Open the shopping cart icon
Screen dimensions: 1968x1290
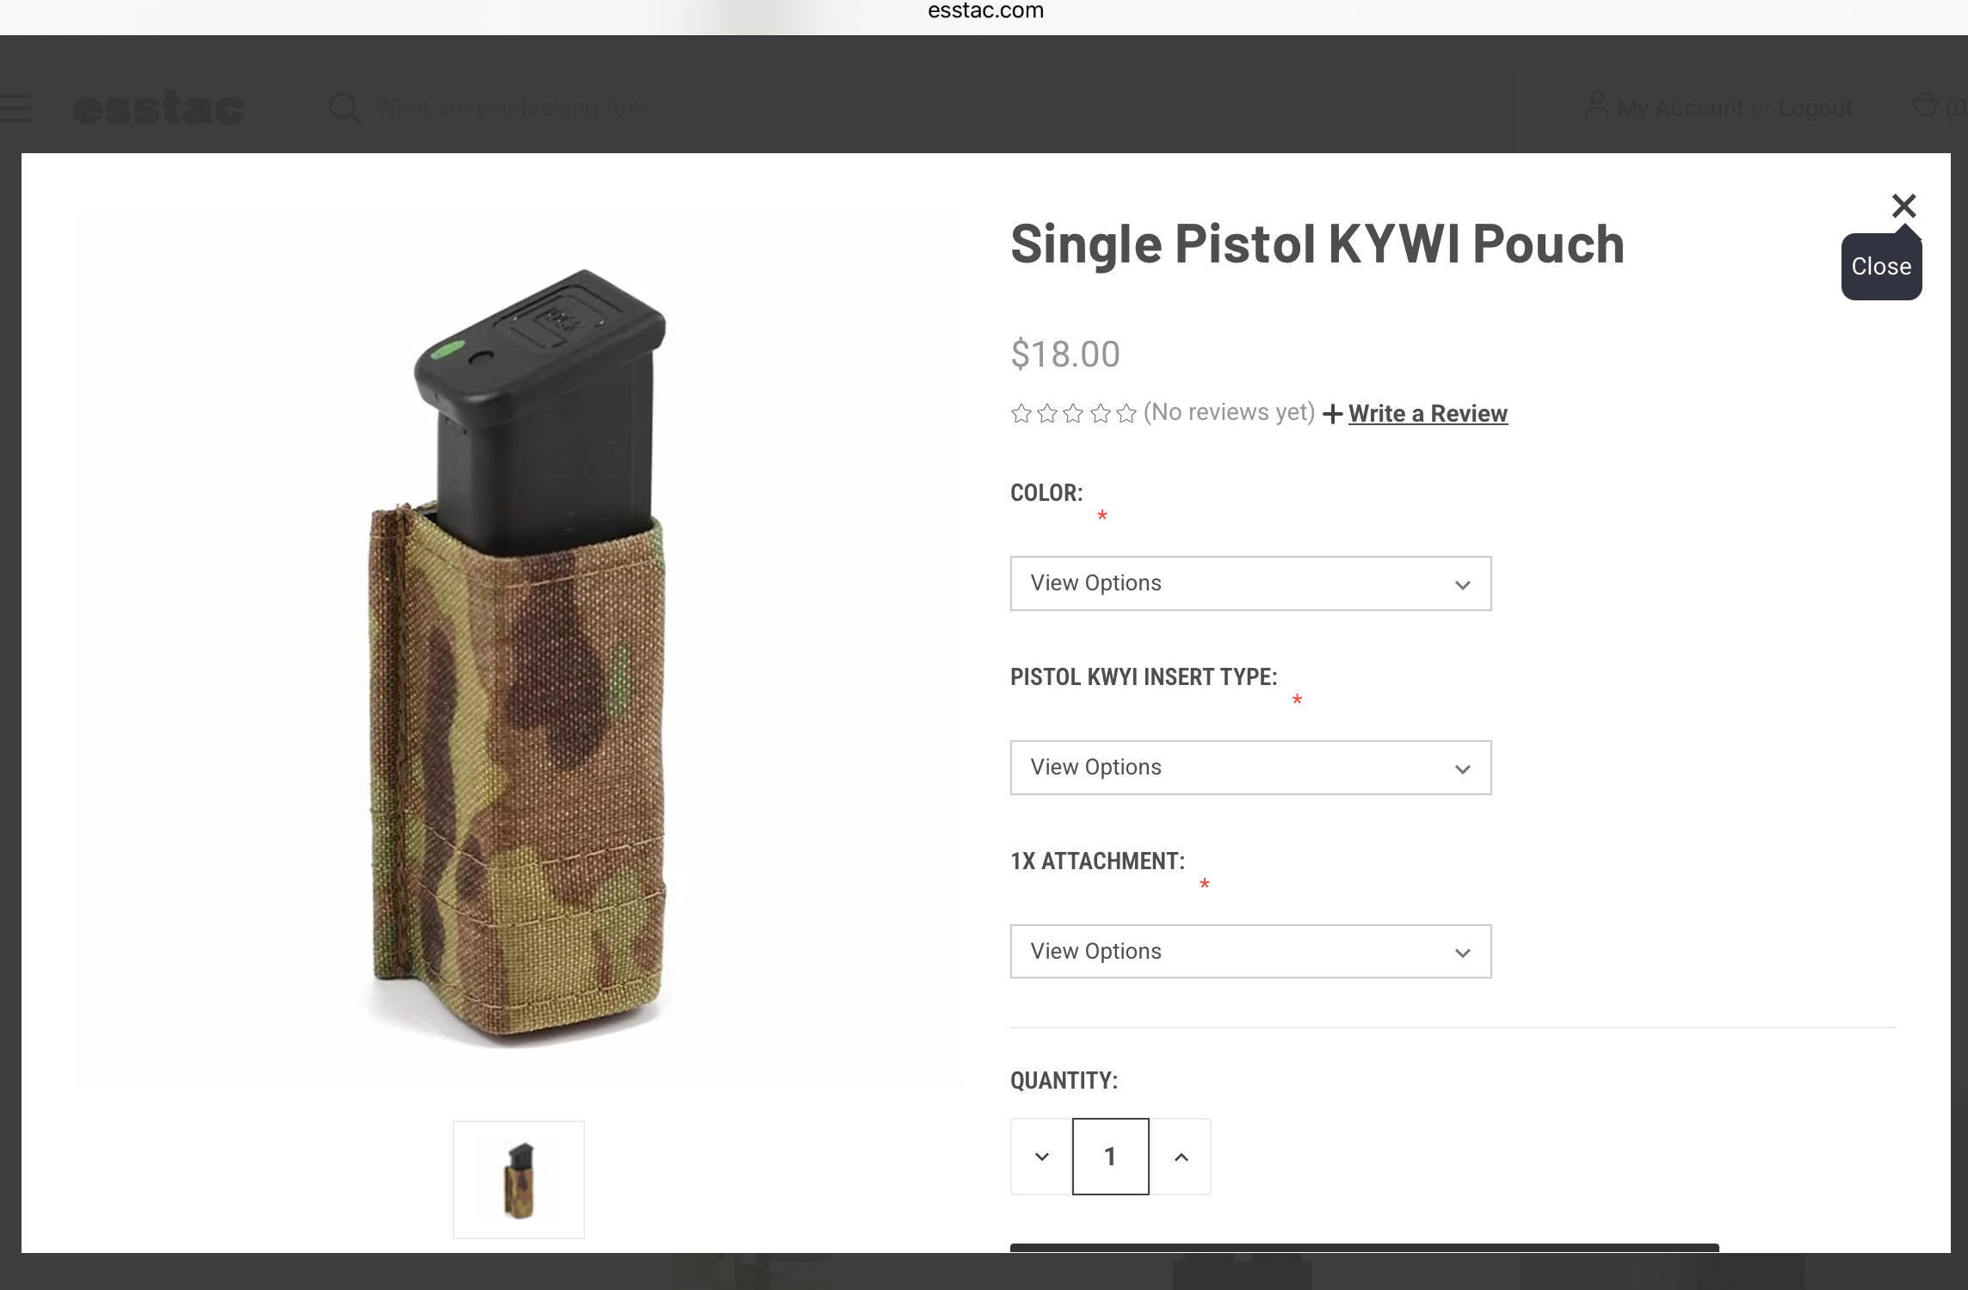pyautogui.click(x=1925, y=106)
